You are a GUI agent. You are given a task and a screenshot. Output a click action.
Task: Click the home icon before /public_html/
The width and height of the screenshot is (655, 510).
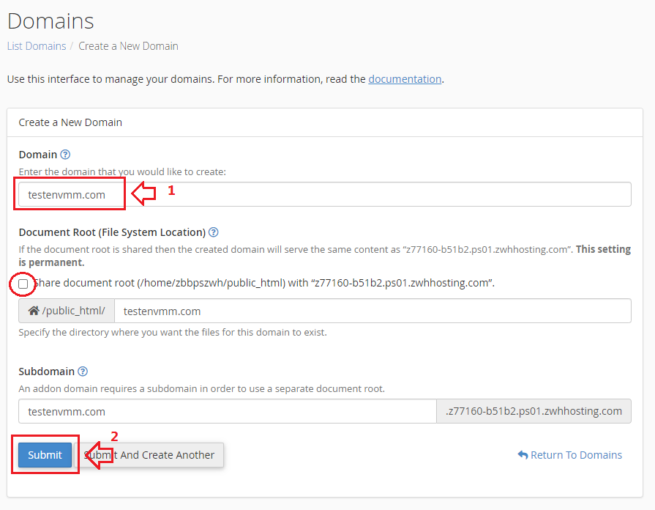pos(34,311)
